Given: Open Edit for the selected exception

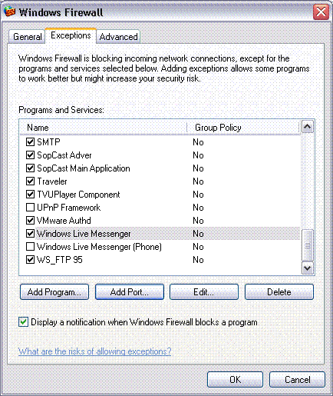Looking at the screenshot, I should coord(204,292).
